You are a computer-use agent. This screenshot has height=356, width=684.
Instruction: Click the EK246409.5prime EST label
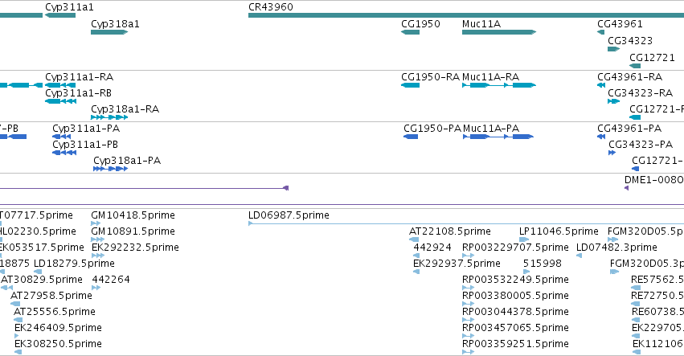(x=58, y=328)
